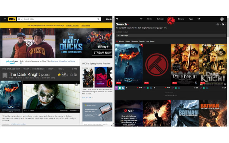Click the IMDb search text field
229x143 pixels.
60,19
